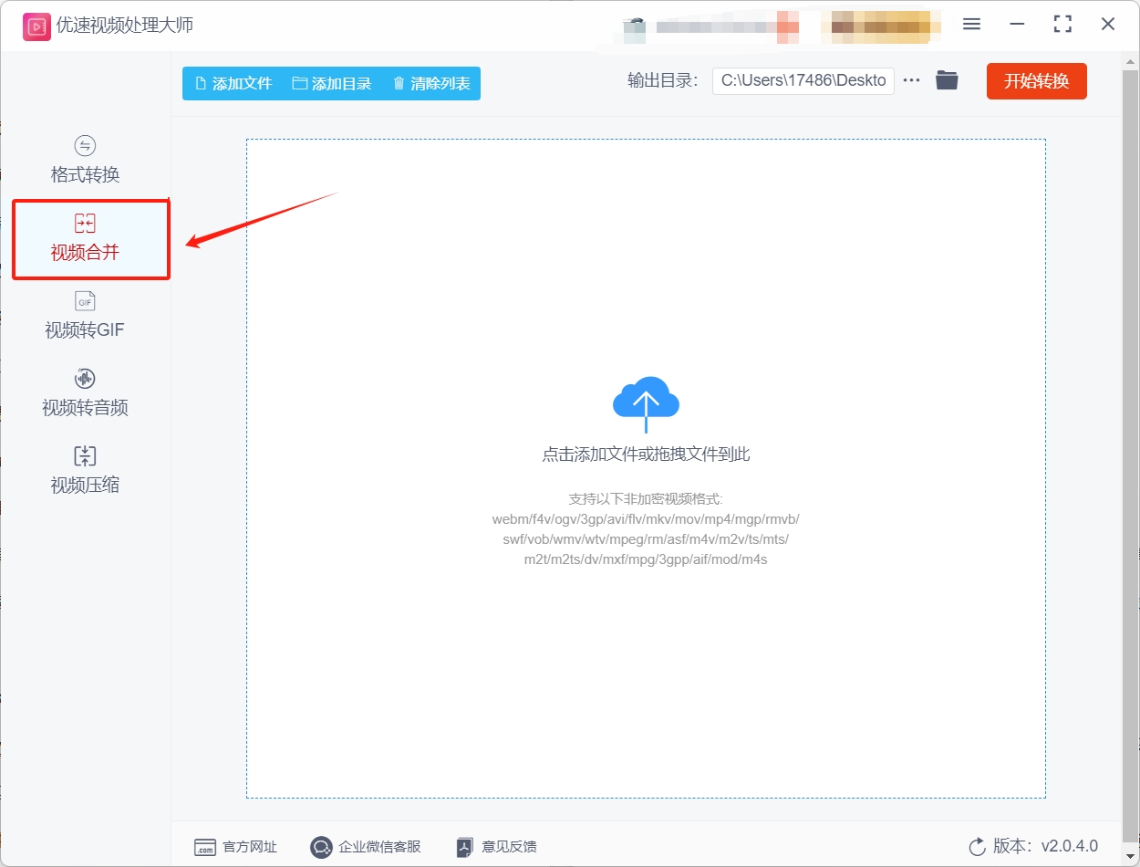Screen dimensions: 1140x867
Task: Select the 视频转音频 (video to audio) tool
Action: [83, 392]
